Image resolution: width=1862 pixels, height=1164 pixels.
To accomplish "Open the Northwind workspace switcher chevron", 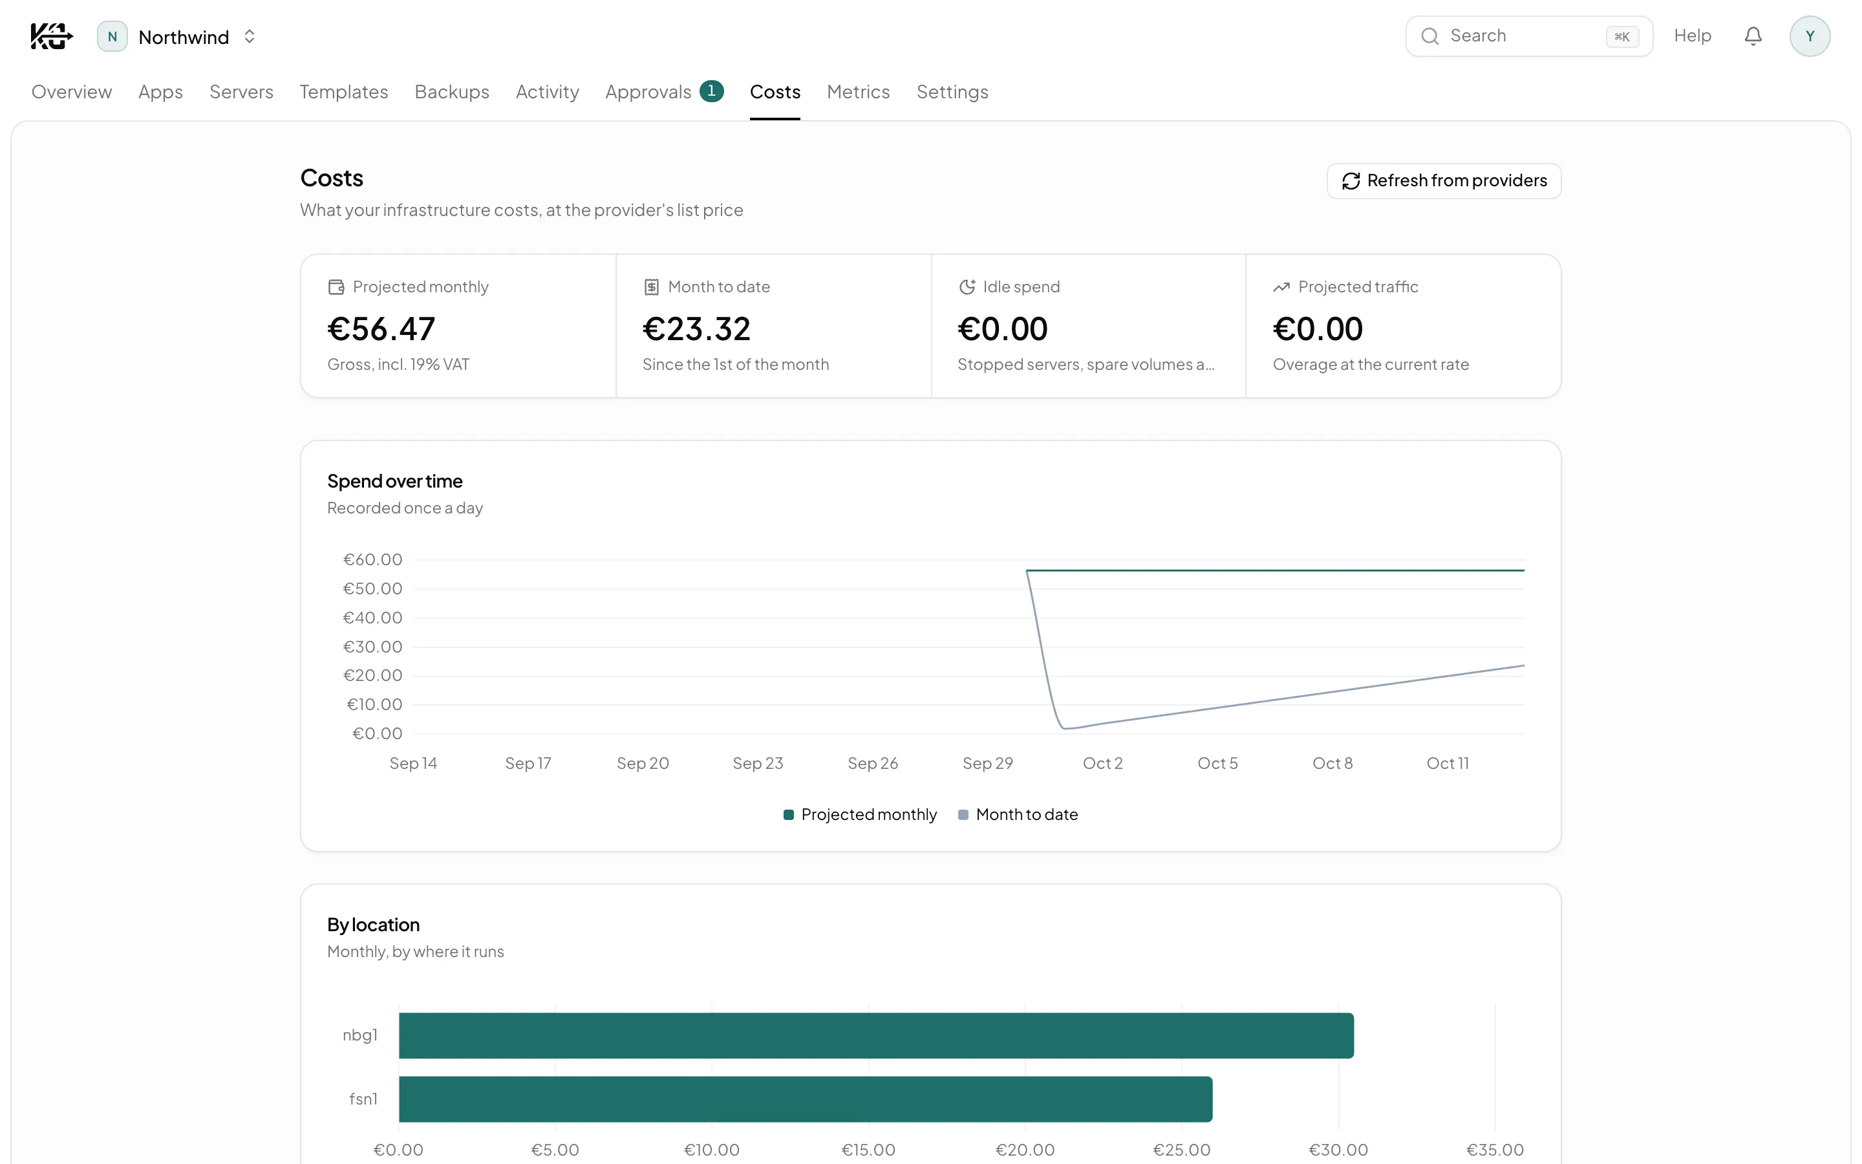I will point(250,36).
